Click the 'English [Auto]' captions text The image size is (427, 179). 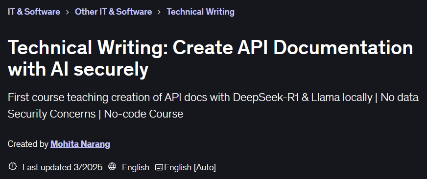(190, 167)
